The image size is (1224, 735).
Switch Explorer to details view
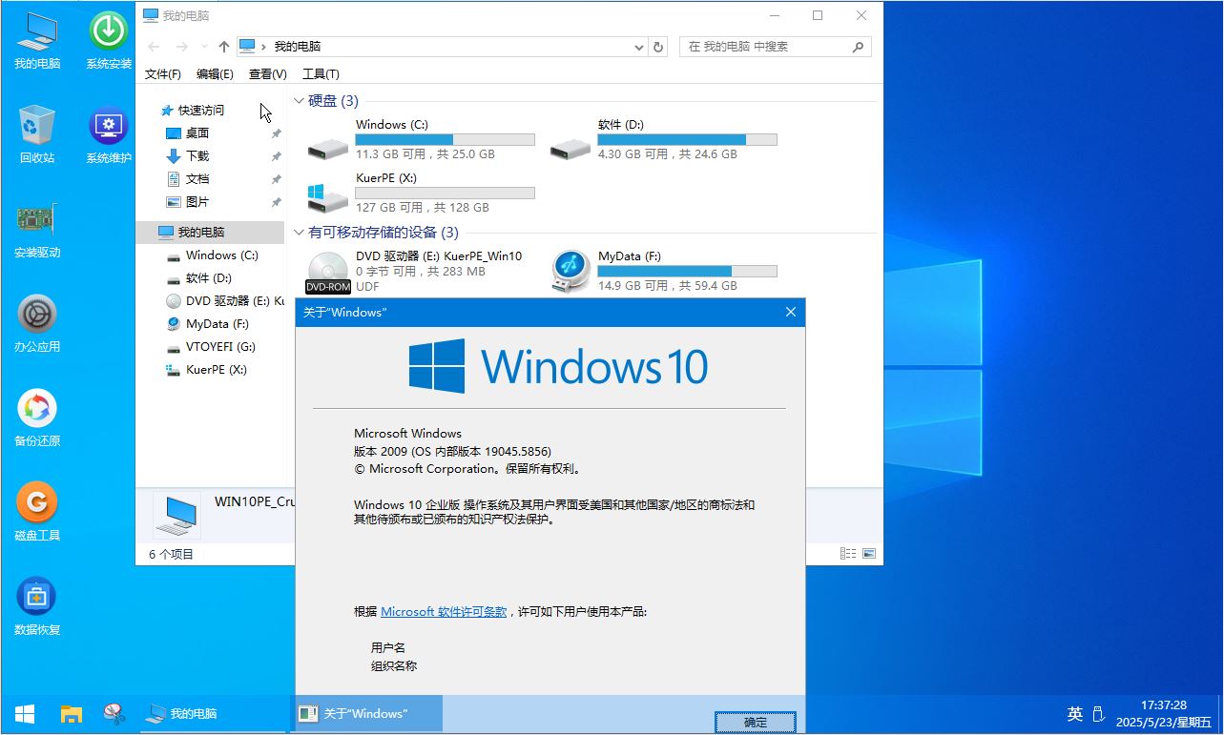[x=847, y=554]
